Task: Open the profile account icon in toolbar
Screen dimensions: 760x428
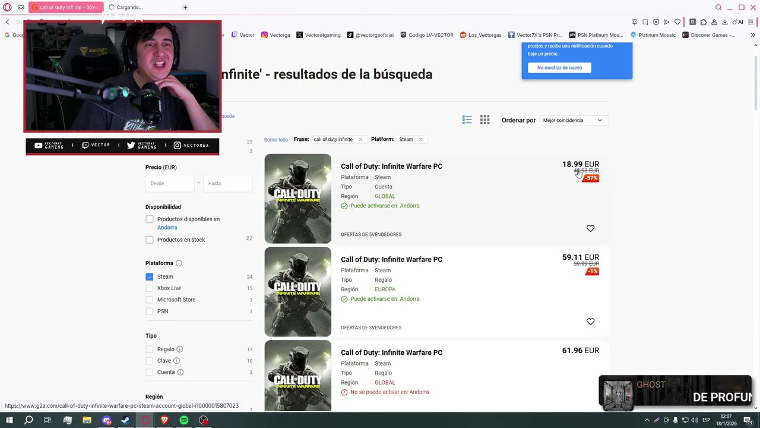Action: pyautogui.click(x=714, y=22)
